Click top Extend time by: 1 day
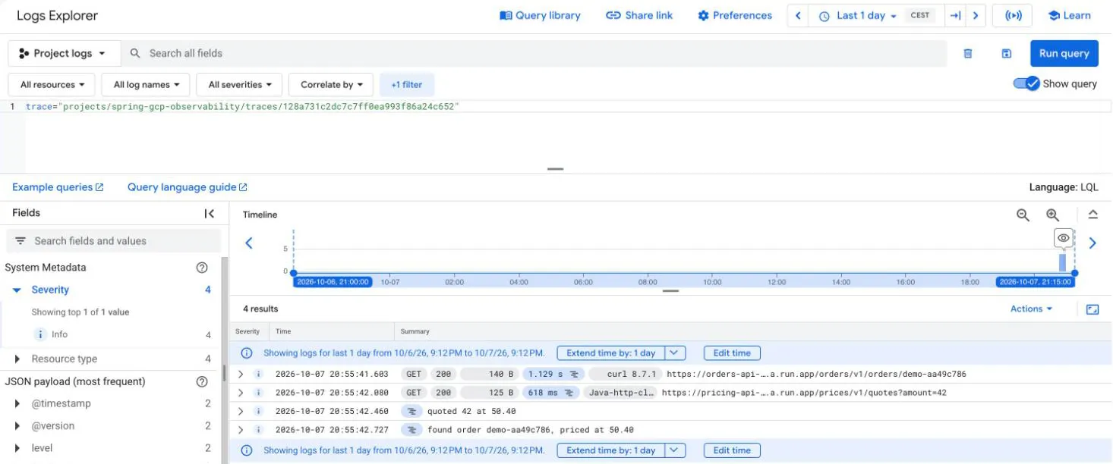The image size is (1113, 464). tap(611, 353)
